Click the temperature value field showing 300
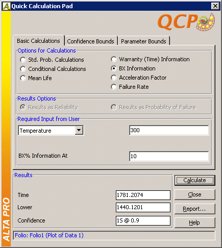 [169, 130]
